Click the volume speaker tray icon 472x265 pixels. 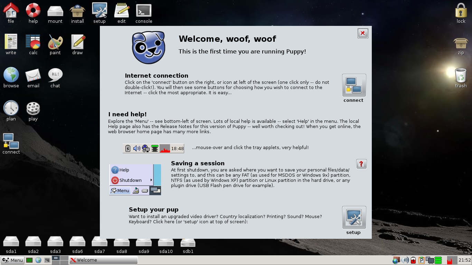(x=405, y=260)
